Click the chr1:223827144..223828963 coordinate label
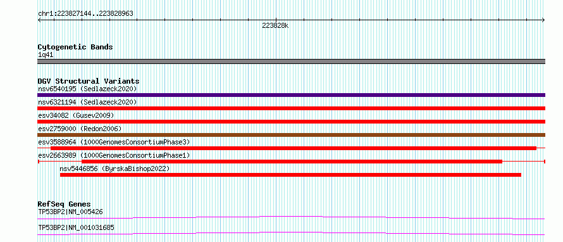This screenshot has height=242, width=563. (85, 14)
